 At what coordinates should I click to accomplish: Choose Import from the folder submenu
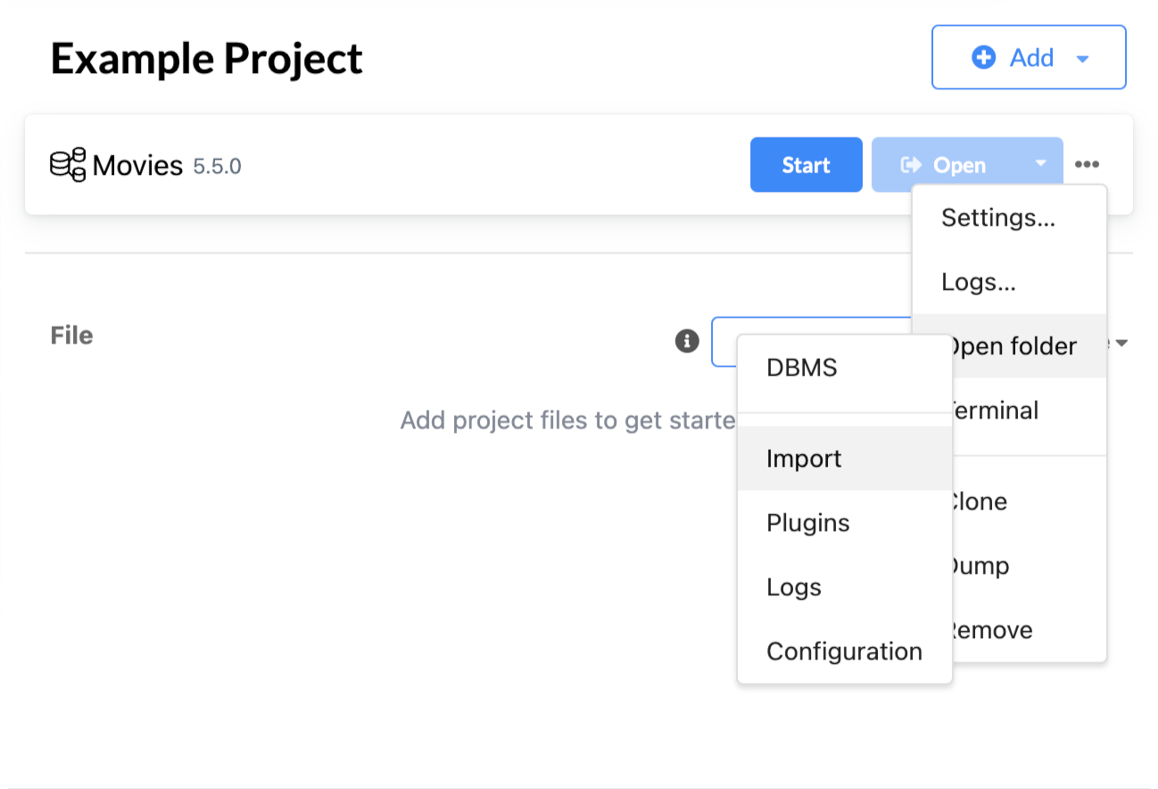(x=804, y=459)
